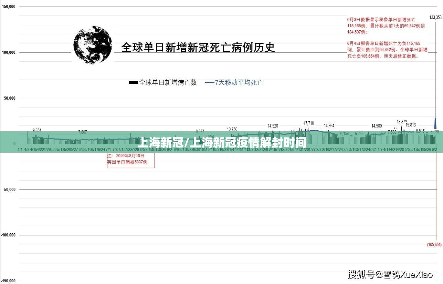Click the data label 6,268
The height and width of the screenshot is (284, 443).
tap(359, 133)
